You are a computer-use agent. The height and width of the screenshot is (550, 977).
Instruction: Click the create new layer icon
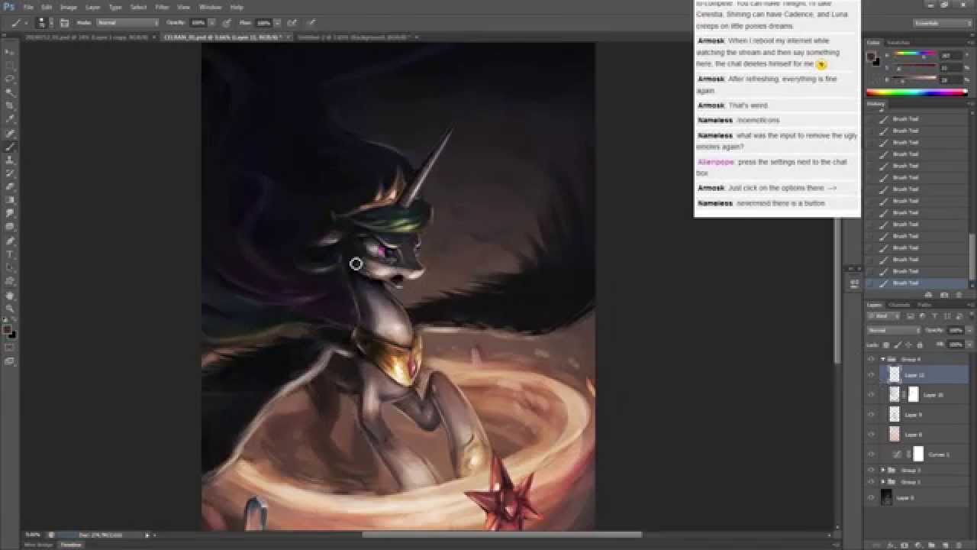[x=947, y=545]
